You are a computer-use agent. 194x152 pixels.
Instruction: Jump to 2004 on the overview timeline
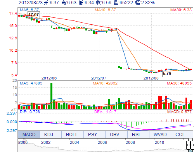74,142
